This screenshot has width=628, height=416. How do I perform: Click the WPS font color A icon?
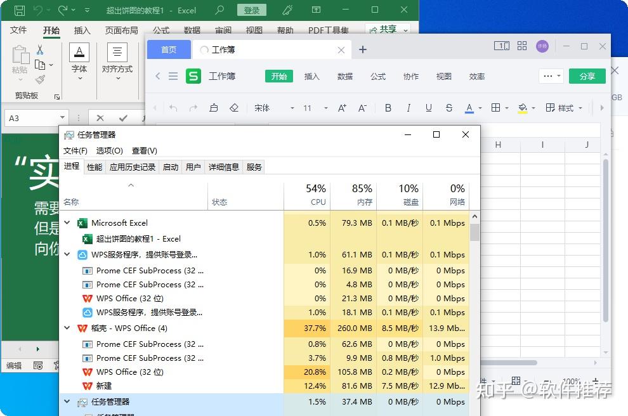click(x=469, y=108)
